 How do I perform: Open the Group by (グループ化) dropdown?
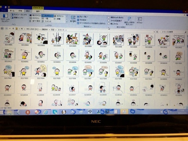pyautogui.click(x=83, y=17)
